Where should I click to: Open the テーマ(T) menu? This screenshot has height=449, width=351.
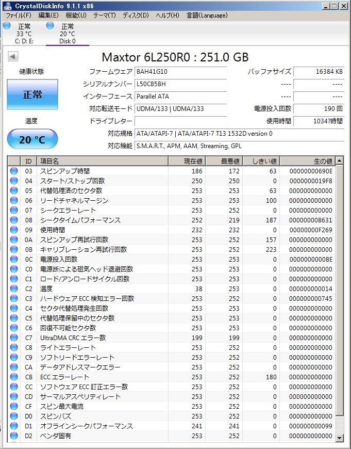click(x=105, y=15)
